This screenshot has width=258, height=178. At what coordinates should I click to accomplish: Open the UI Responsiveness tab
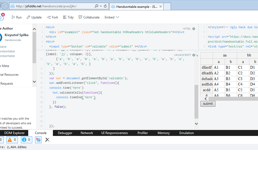click(114, 133)
